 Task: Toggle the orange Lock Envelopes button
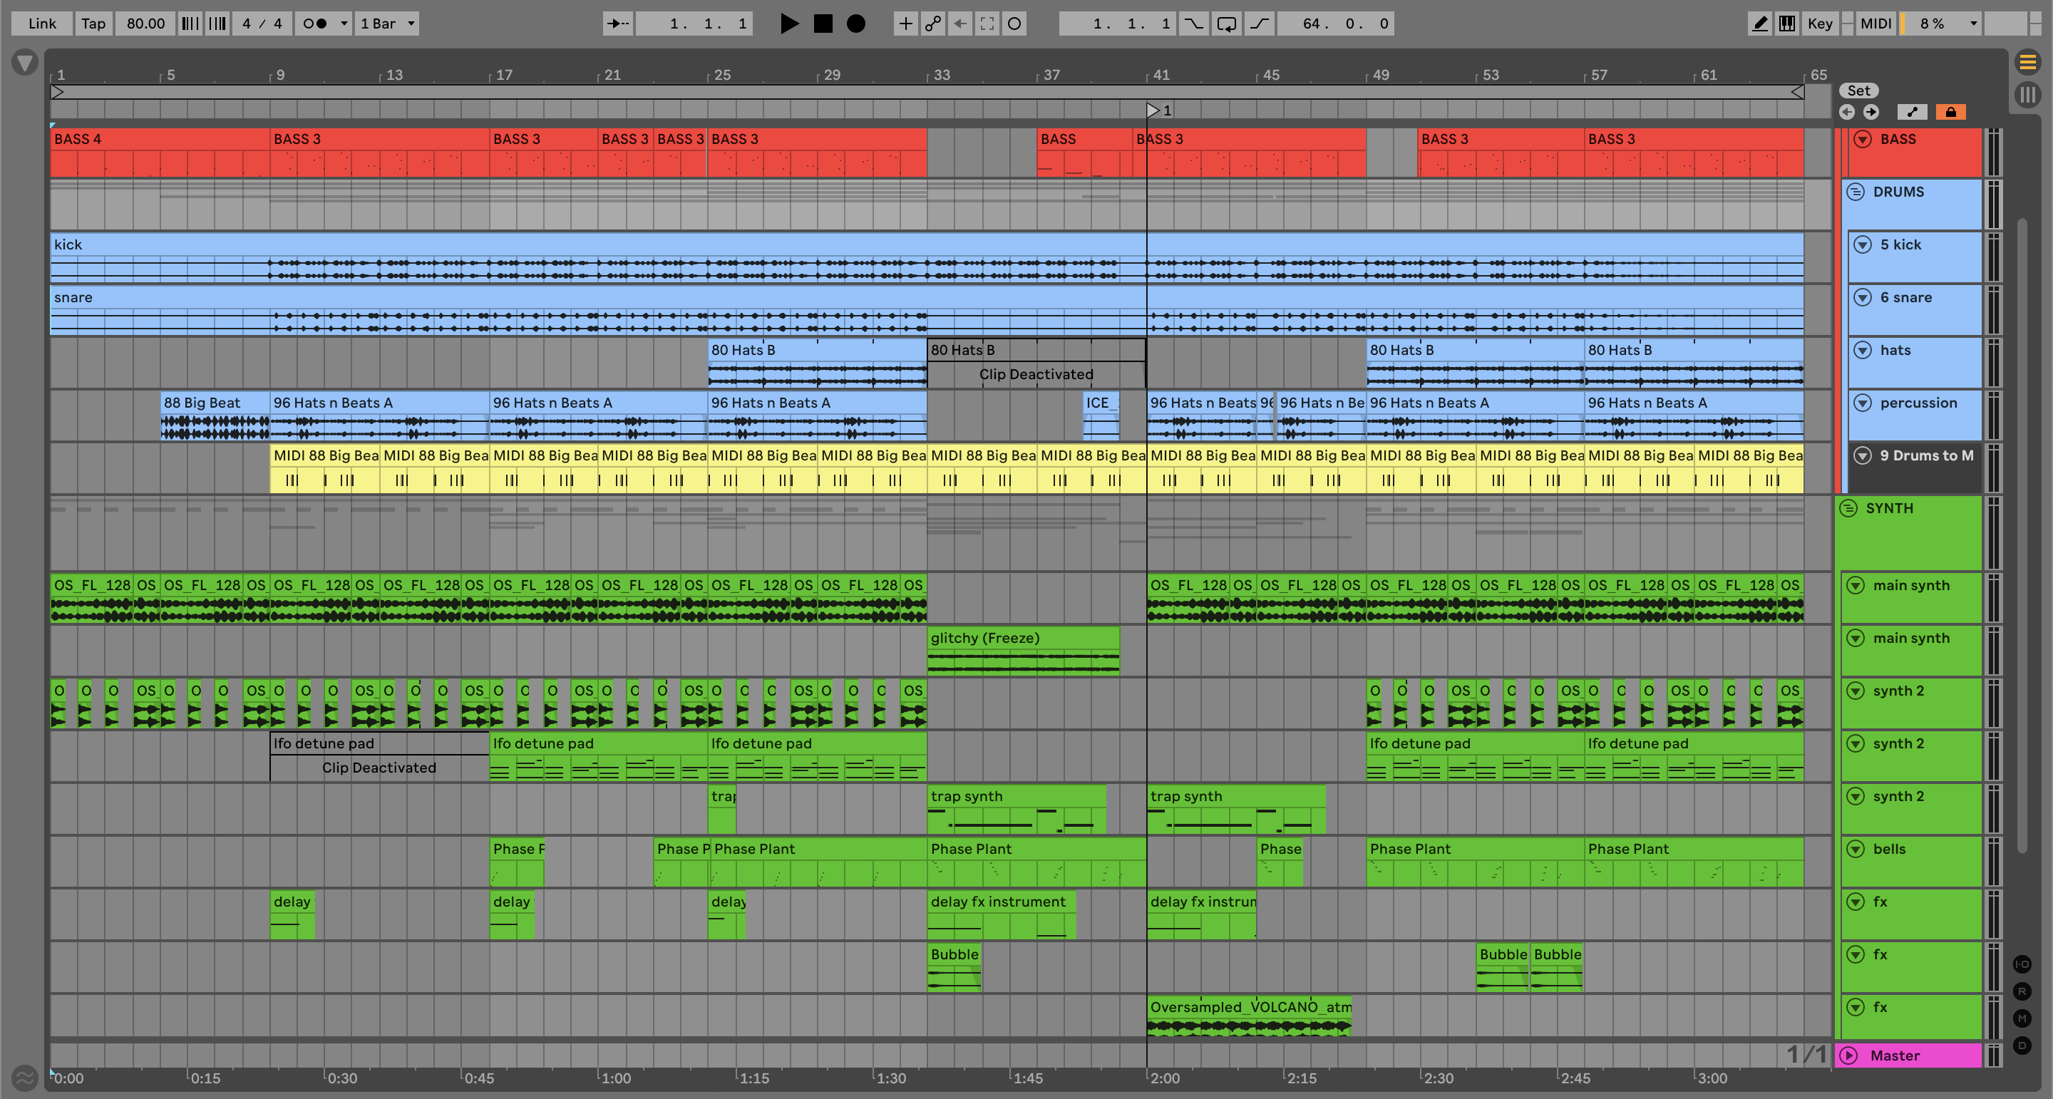click(1950, 112)
